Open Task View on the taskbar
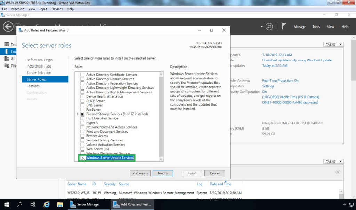The image size is (356, 210). coord(33,204)
